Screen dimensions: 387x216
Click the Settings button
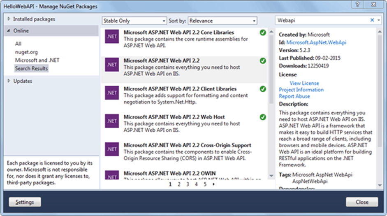click(25, 202)
